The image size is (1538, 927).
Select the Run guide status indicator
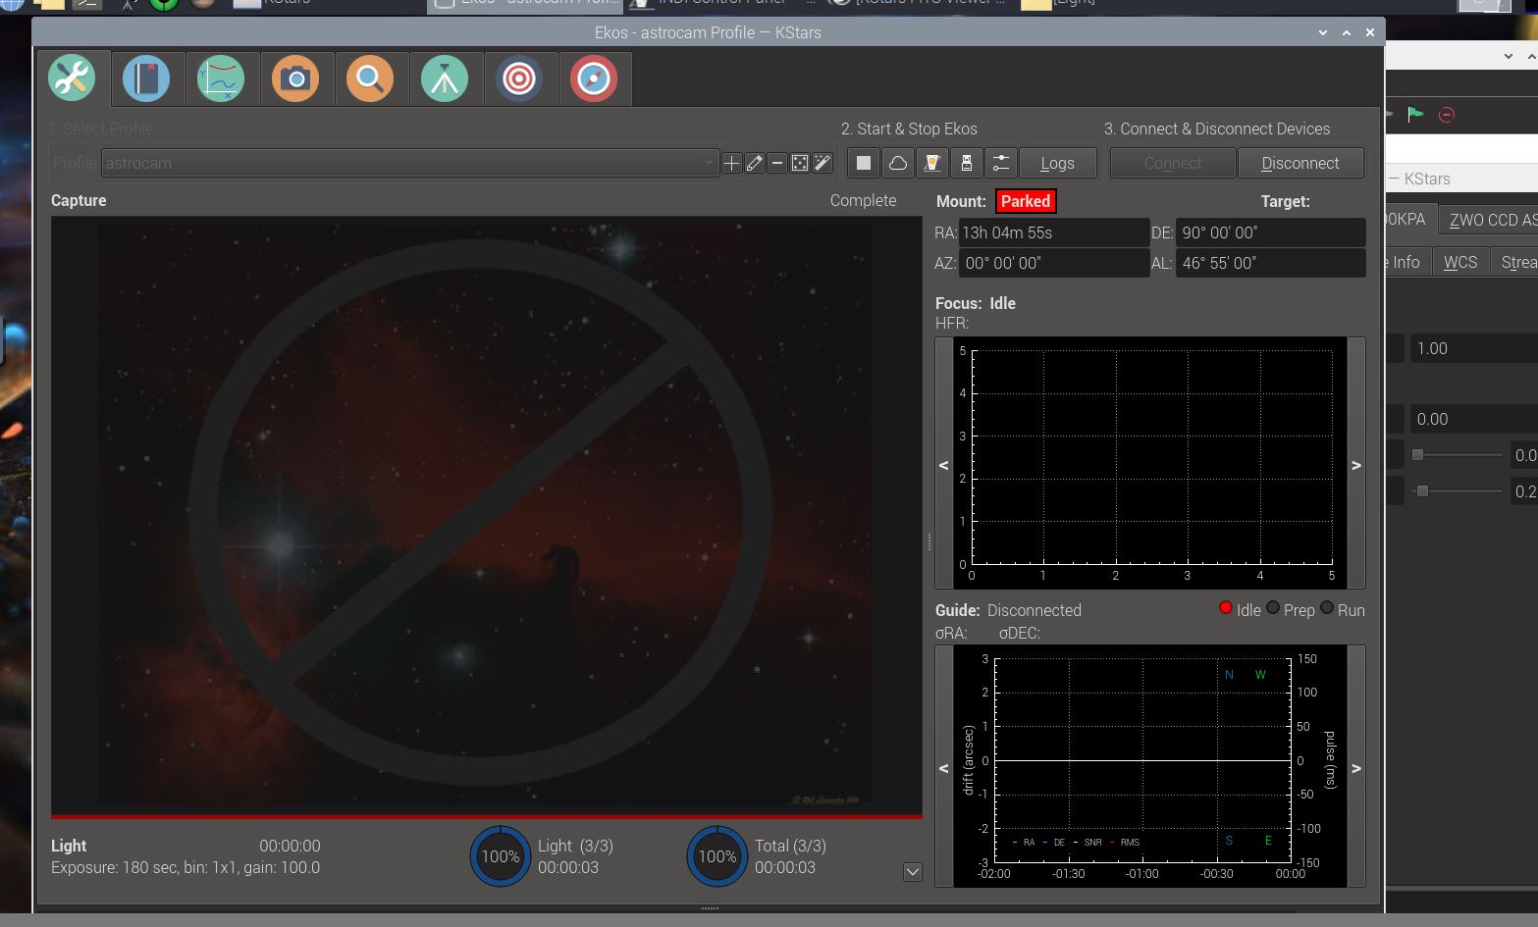point(1327,608)
